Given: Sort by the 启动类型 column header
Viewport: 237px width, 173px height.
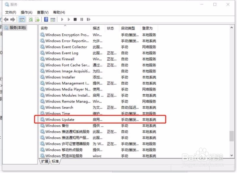Looking at the screenshot, I should (129, 28).
